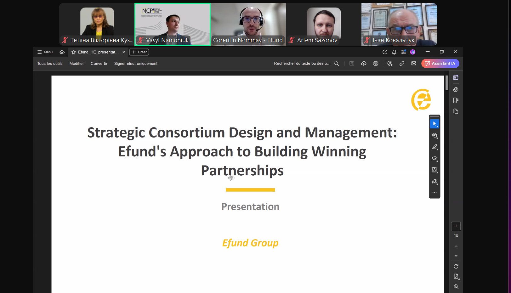This screenshot has width=511, height=293.
Task: Share with others icon
Action: 390,64
